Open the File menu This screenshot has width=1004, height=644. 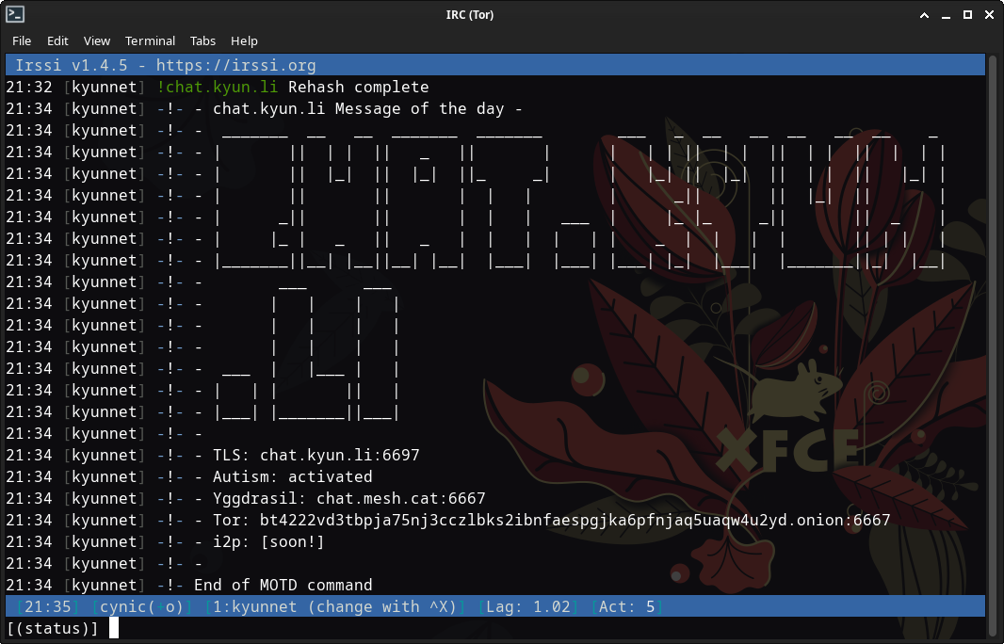22,40
